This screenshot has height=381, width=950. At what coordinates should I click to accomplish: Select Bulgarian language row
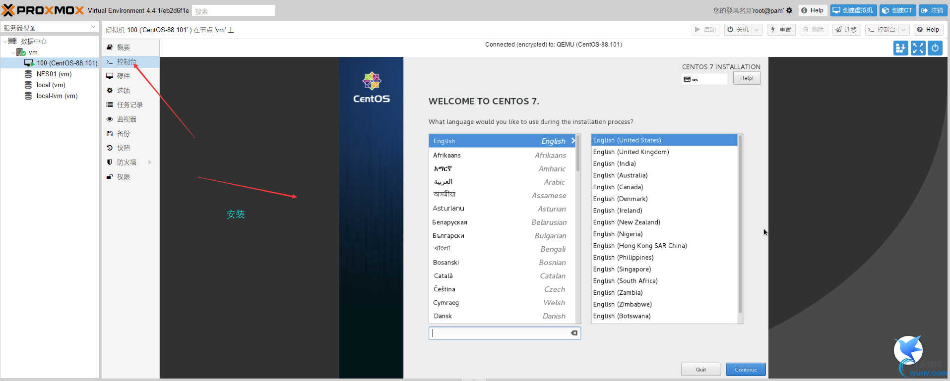point(502,235)
